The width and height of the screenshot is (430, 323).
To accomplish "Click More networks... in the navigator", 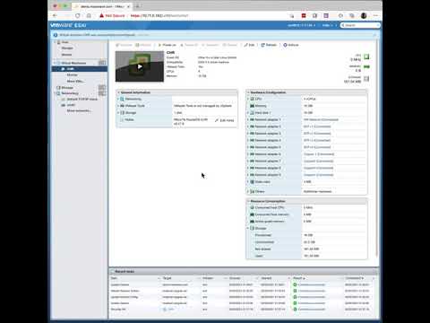I will [x=79, y=110].
